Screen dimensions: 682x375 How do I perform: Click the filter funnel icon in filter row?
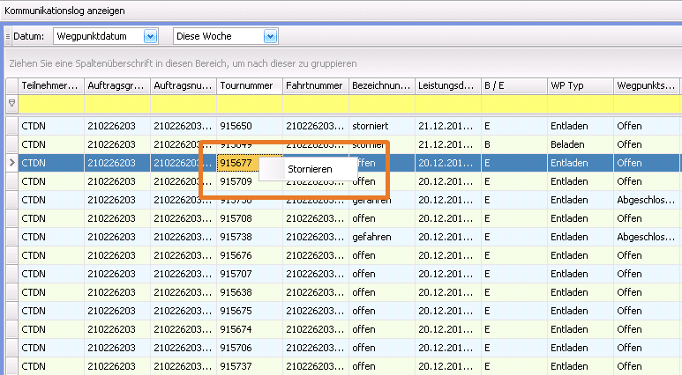pyautogui.click(x=11, y=102)
